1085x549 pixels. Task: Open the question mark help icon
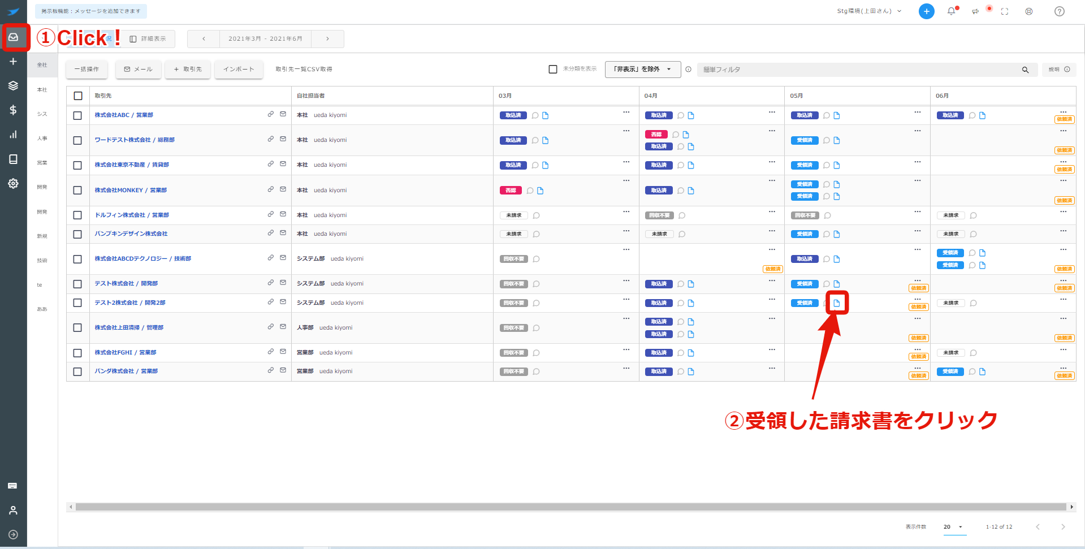click(1060, 11)
